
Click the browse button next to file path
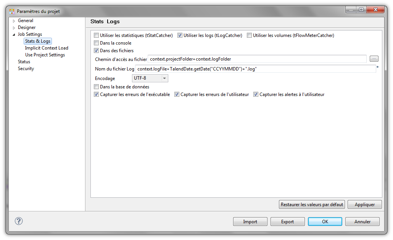[374, 59]
